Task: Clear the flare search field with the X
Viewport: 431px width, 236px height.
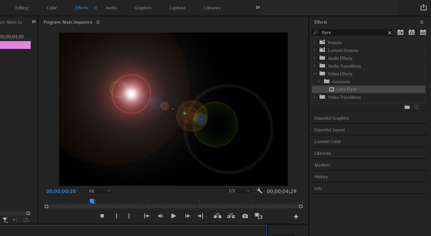Action: click(x=390, y=33)
